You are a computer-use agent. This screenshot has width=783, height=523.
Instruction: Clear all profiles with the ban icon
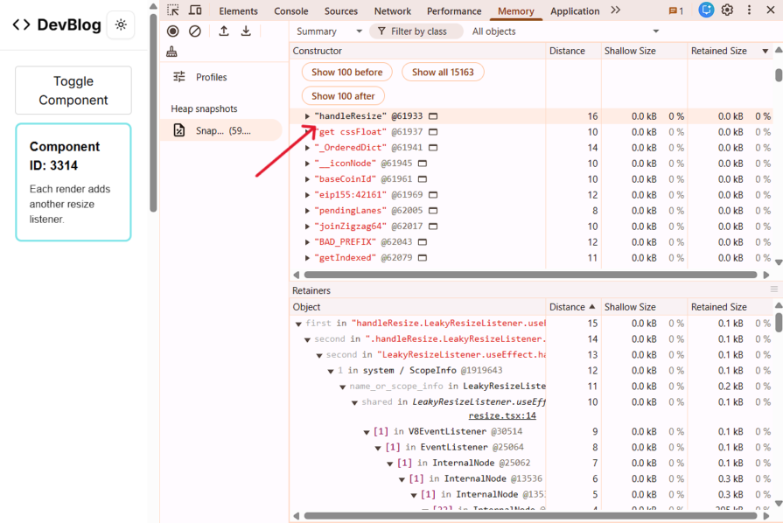pos(195,31)
